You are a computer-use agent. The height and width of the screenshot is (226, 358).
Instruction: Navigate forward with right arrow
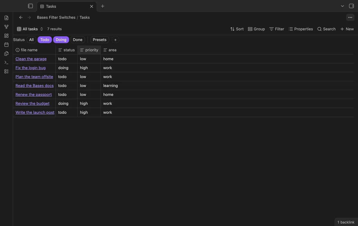[x=29, y=17]
